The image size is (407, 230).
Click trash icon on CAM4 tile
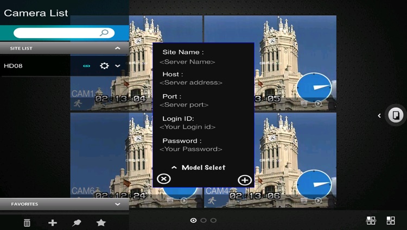pos(304,201)
